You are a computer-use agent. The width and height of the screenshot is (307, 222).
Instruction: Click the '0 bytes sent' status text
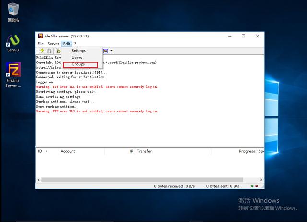(217, 186)
